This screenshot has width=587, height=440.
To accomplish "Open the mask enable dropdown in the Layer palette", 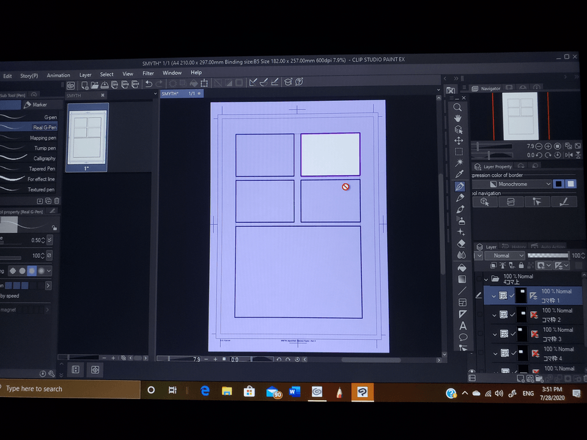I will (548, 265).
